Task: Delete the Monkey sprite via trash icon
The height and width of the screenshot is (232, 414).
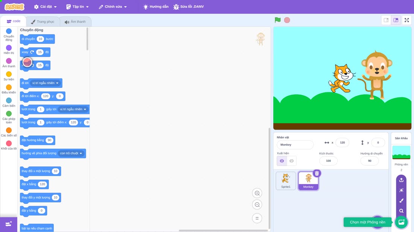Action: coord(317,173)
